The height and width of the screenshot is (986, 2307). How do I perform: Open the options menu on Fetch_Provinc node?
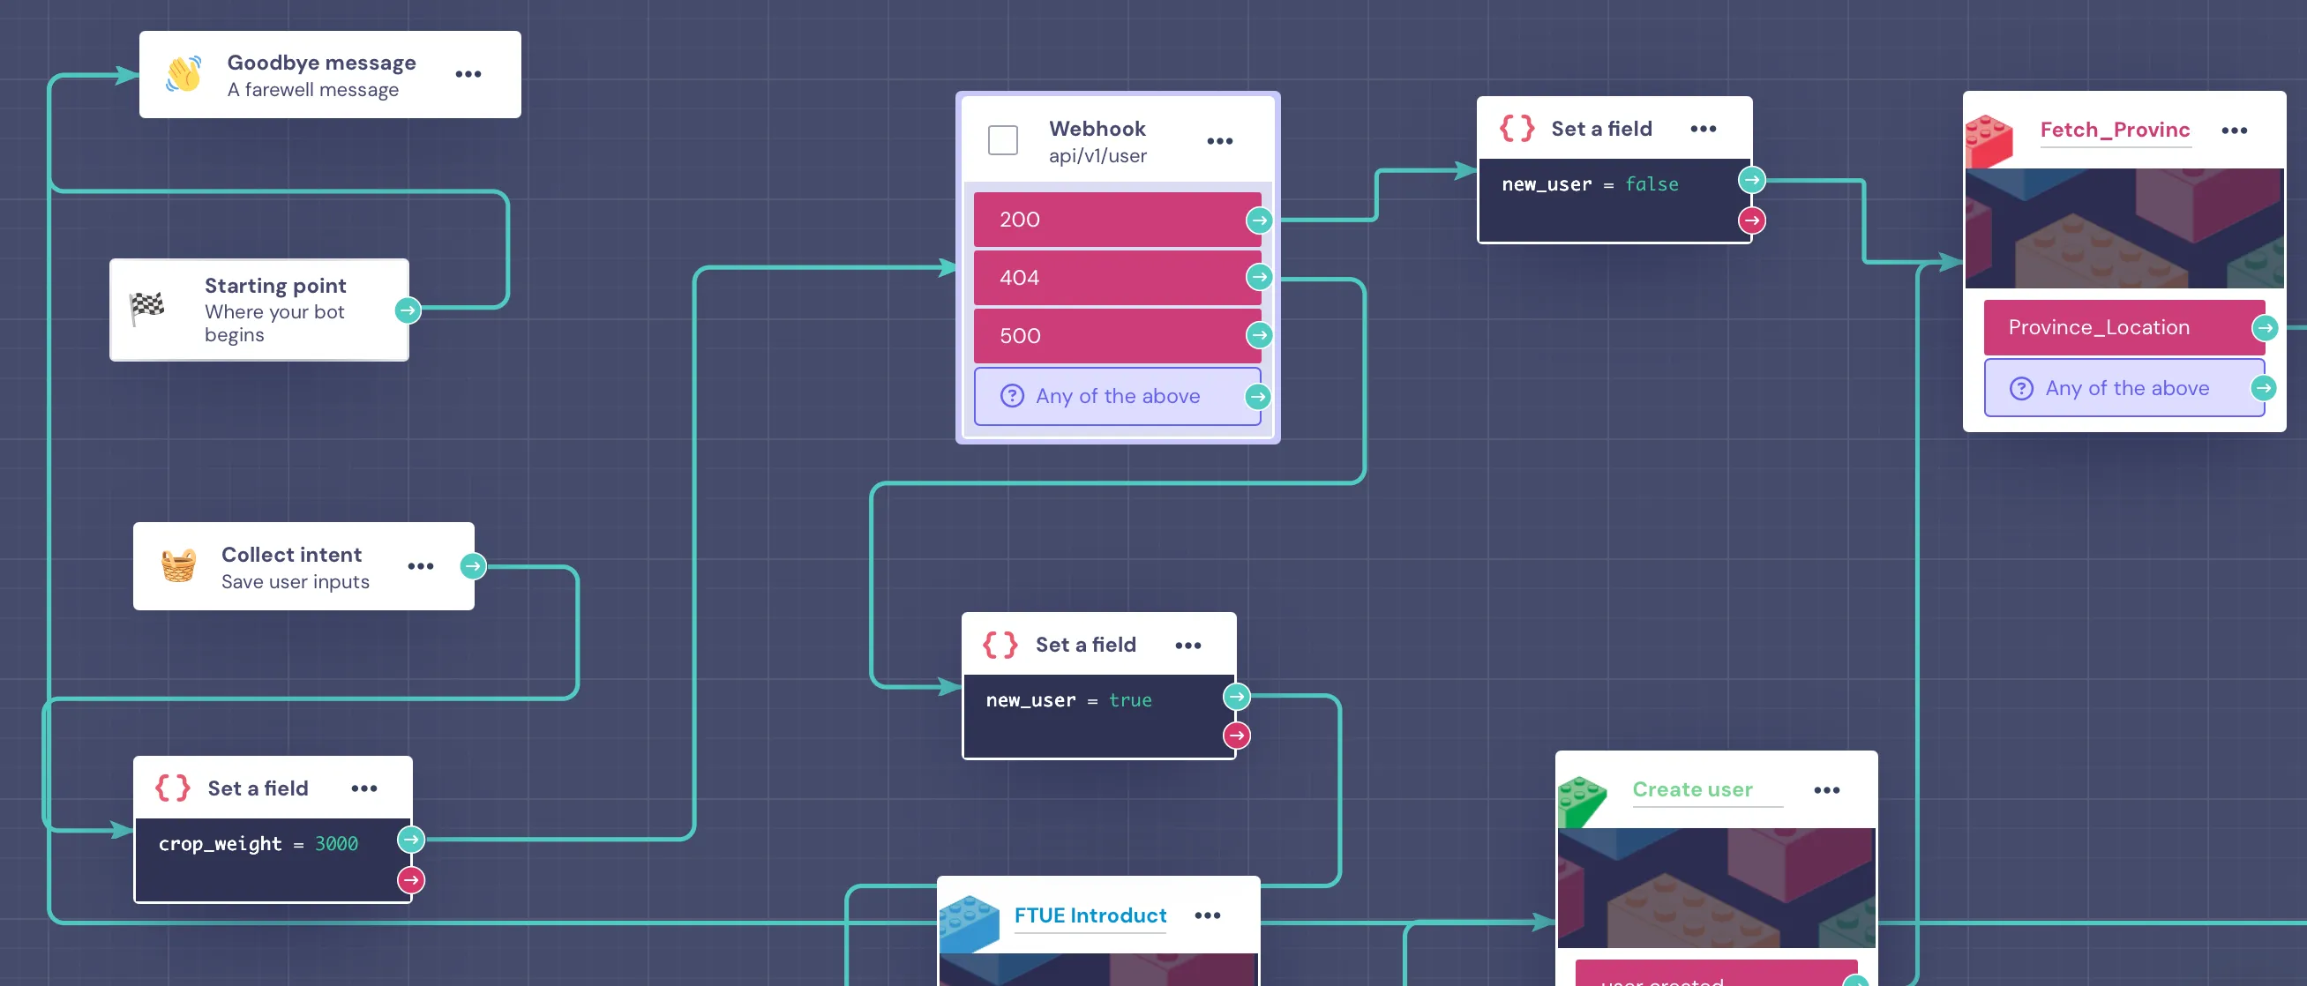(2234, 130)
